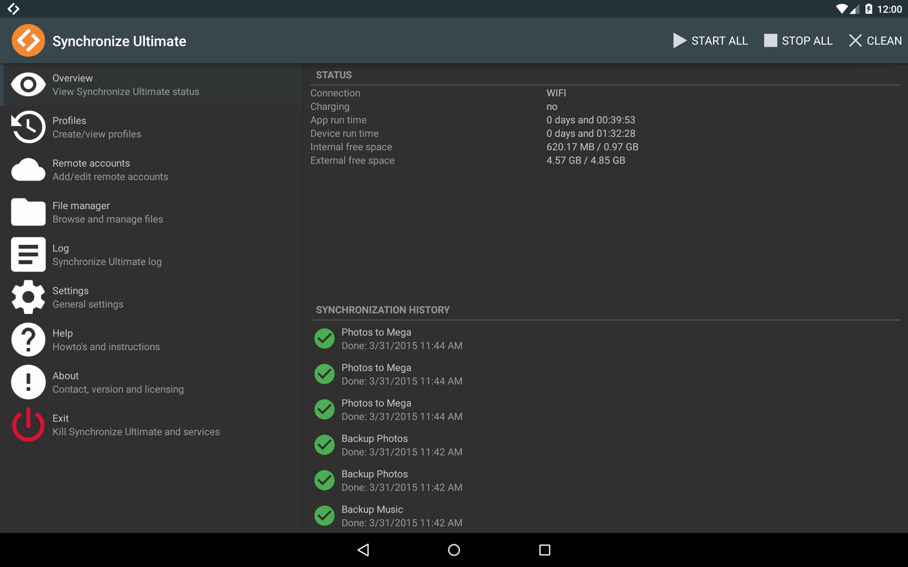Open File manager folder icon

[28, 212]
